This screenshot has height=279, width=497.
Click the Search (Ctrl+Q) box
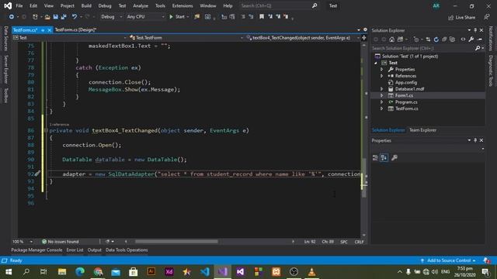279,5
